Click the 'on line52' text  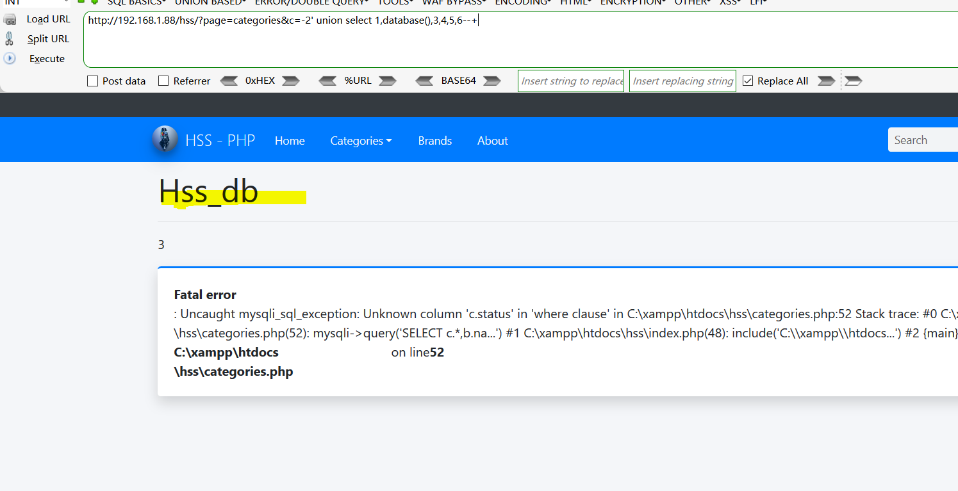(x=418, y=352)
